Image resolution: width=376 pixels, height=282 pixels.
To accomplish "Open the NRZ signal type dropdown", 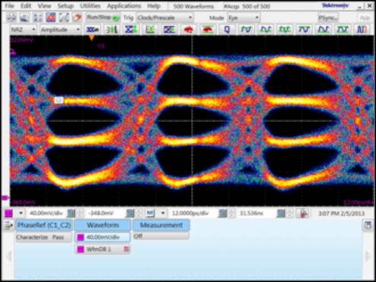I will click(x=21, y=29).
